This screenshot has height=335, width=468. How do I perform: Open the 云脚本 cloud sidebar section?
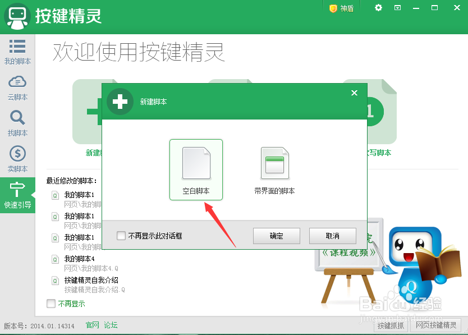(x=17, y=88)
